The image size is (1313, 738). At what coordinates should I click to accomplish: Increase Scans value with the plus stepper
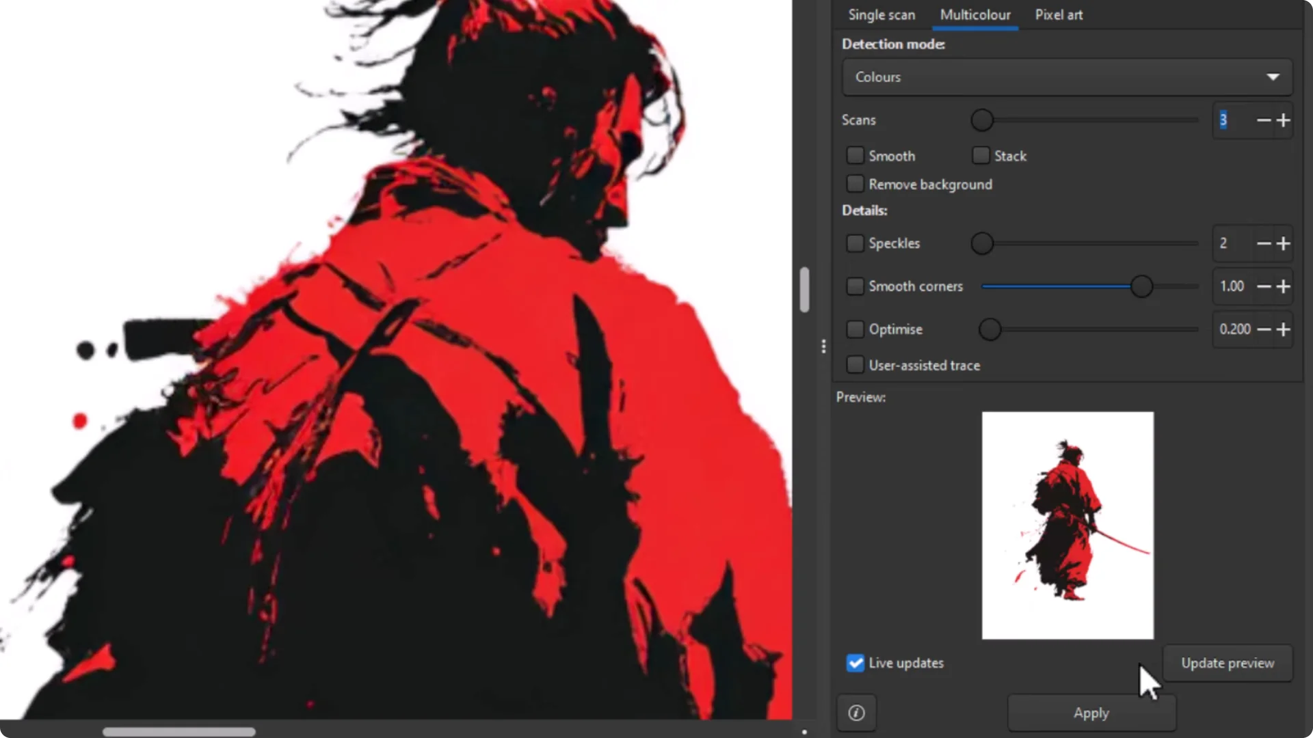[1283, 120]
